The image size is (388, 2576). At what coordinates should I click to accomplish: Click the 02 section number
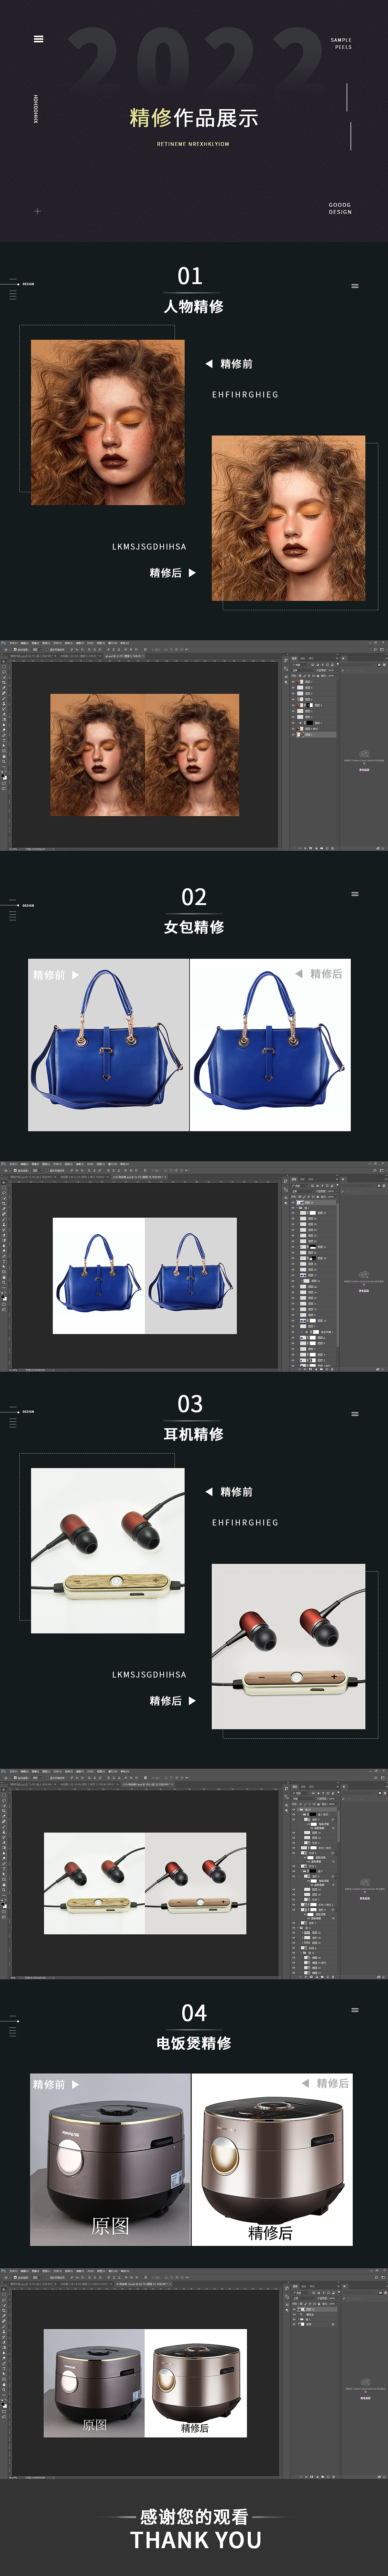(194, 897)
